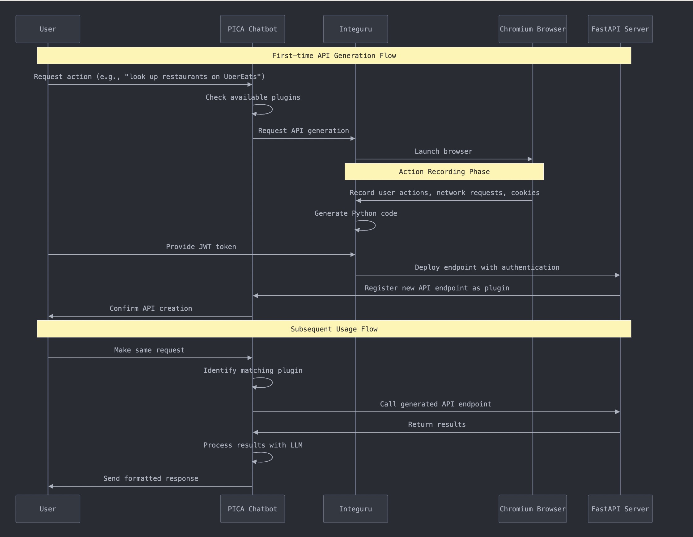Click the bottom Integuru participant box

click(355, 509)
